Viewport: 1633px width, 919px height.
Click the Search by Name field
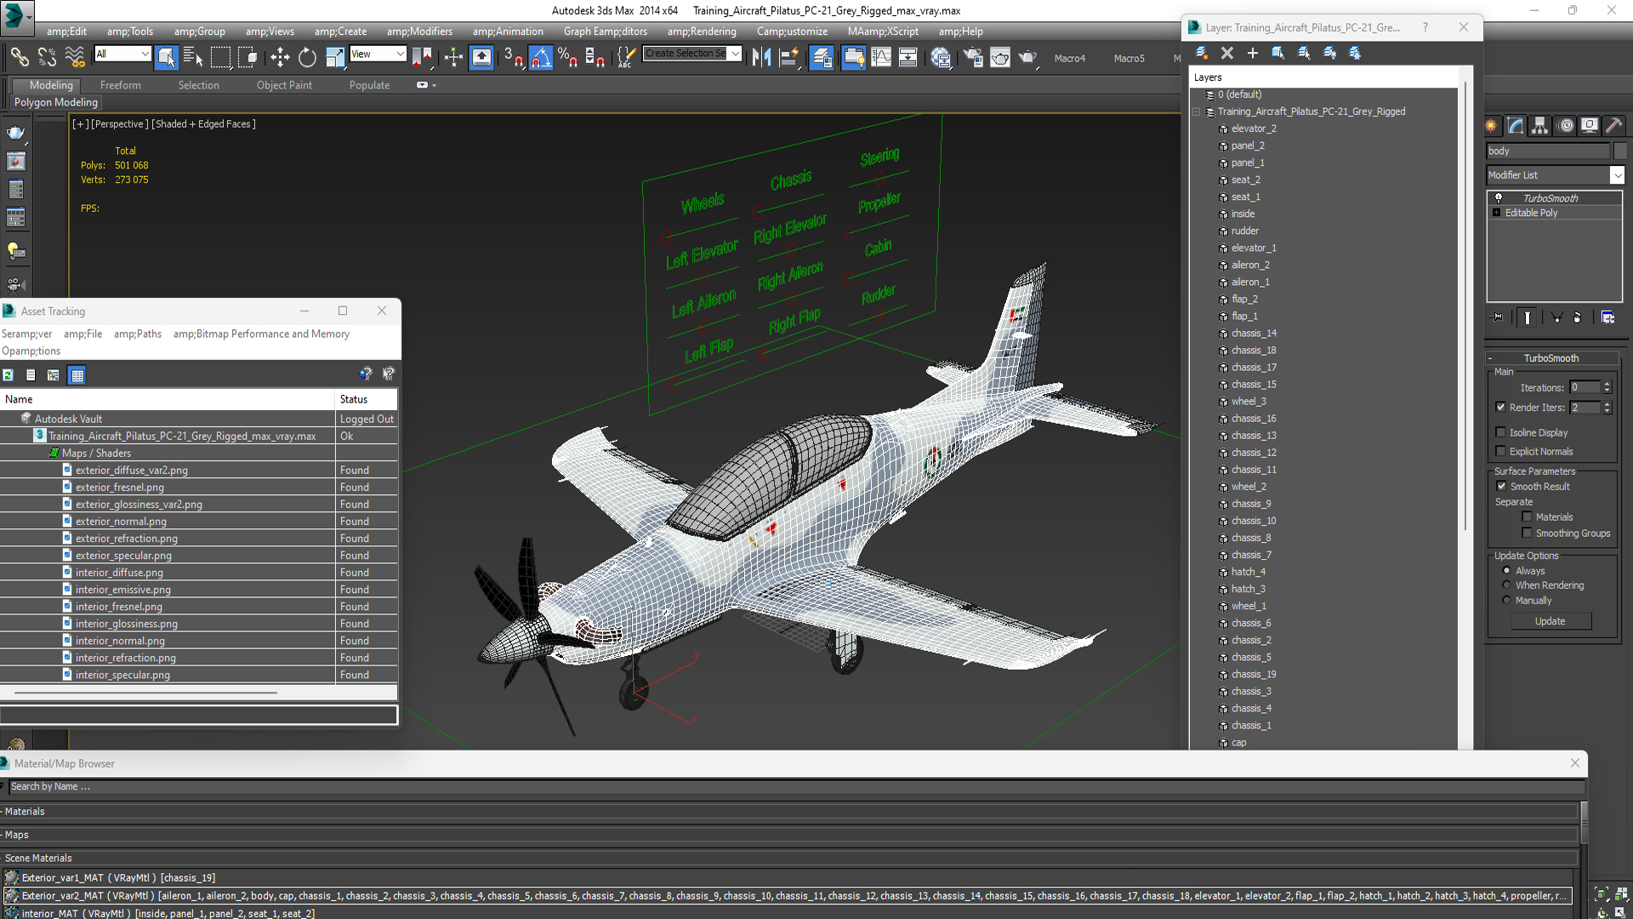[797, 787]
